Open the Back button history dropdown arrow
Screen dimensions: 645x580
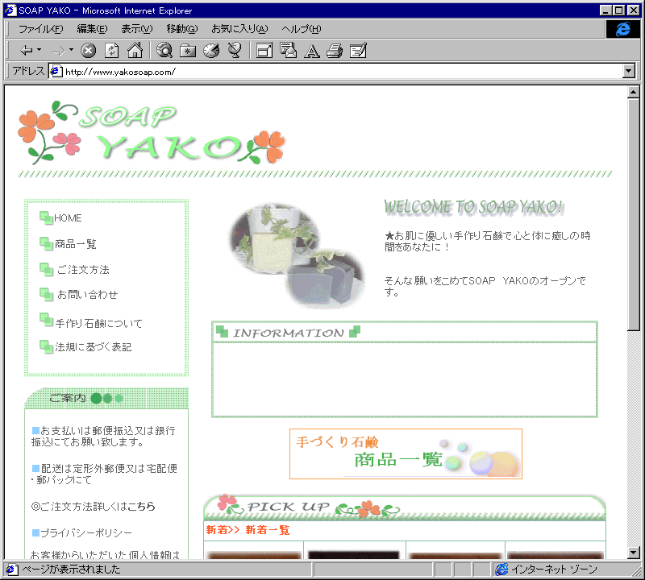click(39, 50)
